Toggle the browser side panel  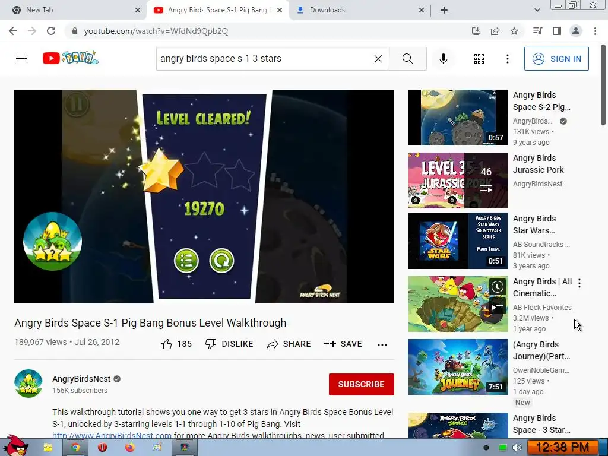[557, 31]
